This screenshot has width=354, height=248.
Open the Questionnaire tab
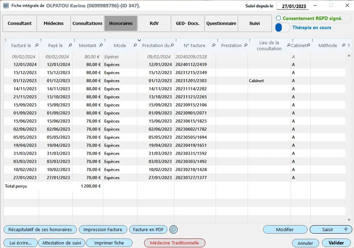click(221, 24)
